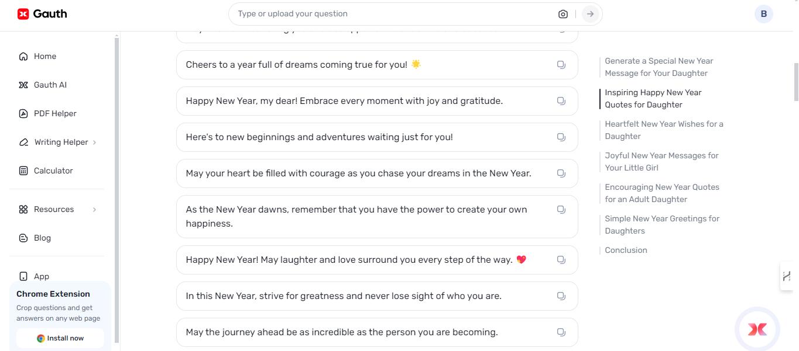Click the Gauth logo in the header
The image size is (799, 351).
[x=42, y=13]
